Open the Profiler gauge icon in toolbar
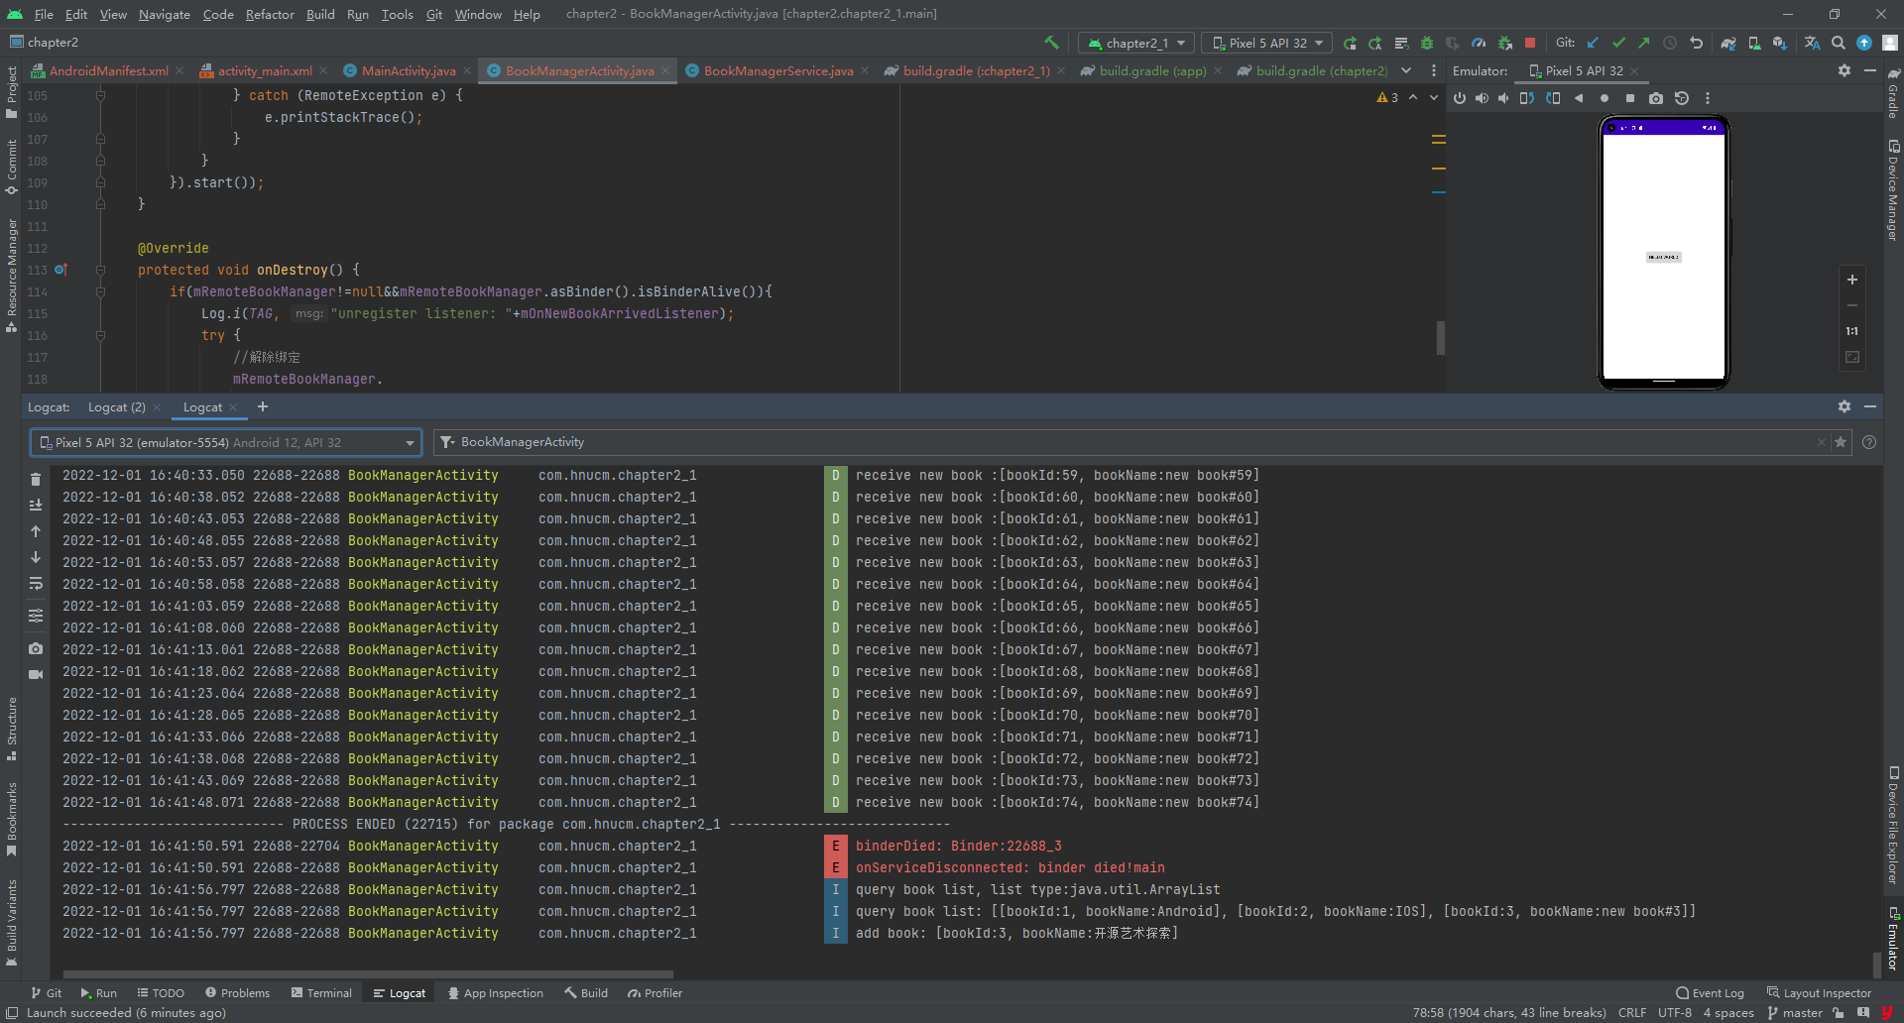Viewport: 1904px width, 1023px height. click(1479, 43)
